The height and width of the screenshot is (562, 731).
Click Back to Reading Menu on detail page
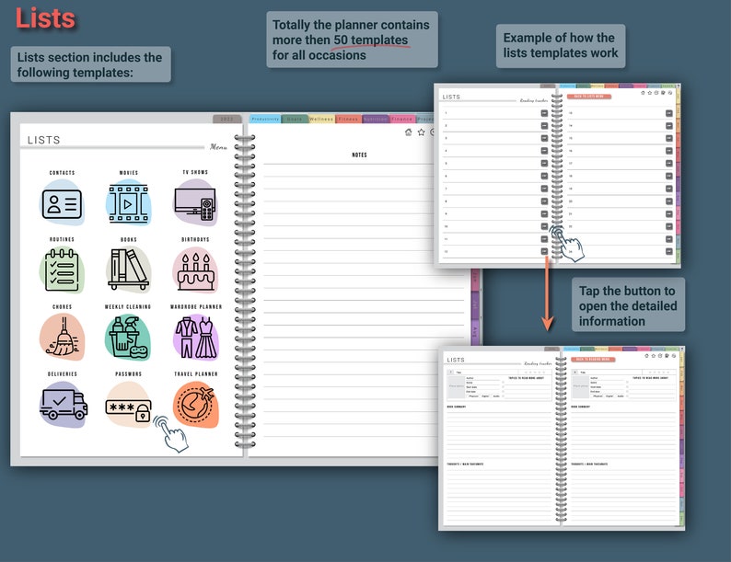point(593,360)
